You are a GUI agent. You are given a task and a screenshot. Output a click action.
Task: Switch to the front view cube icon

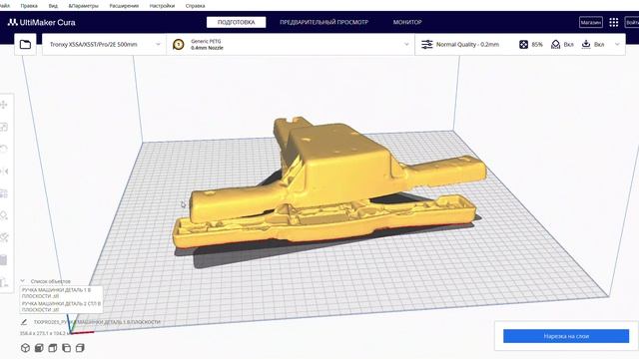coord(39,348)
